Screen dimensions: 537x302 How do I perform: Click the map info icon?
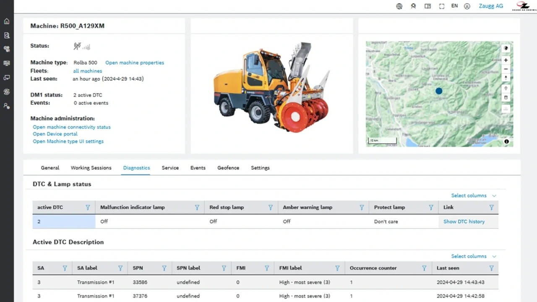(x=506, y=142)
